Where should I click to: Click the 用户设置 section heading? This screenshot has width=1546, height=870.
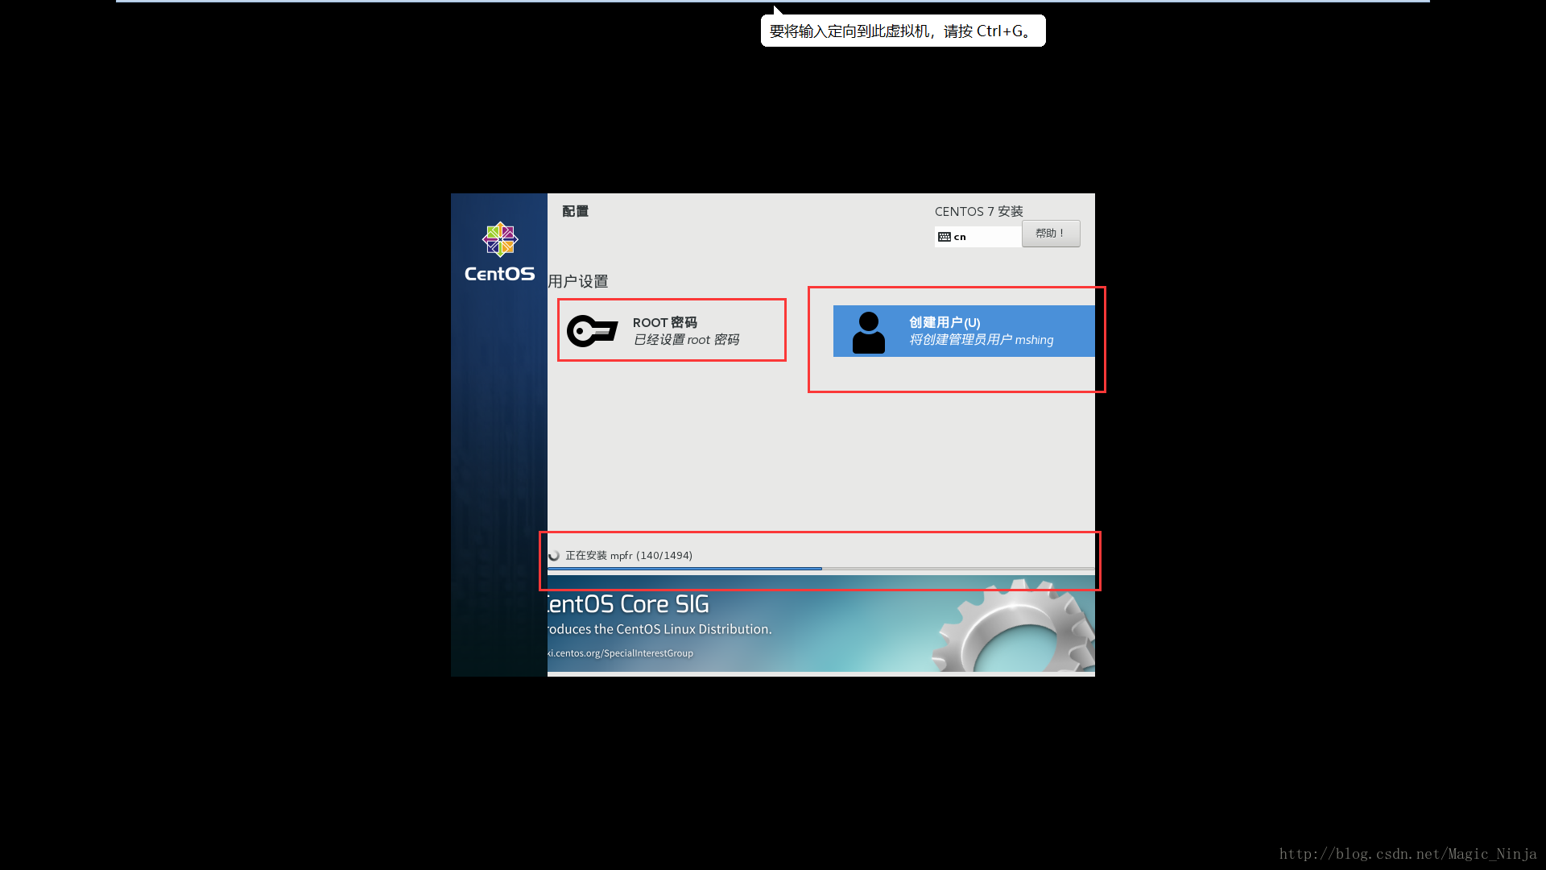[x=578, y=281]
